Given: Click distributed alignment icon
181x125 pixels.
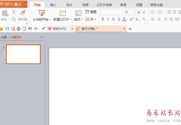Looking at the screenshot, I should pos(177,19).
